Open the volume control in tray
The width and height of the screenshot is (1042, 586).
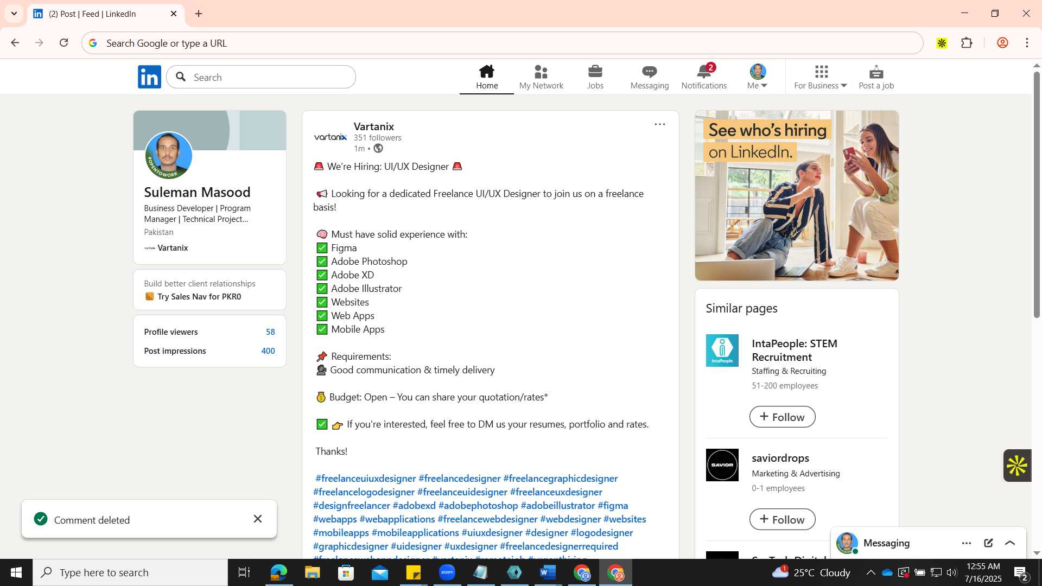[952, 572]
